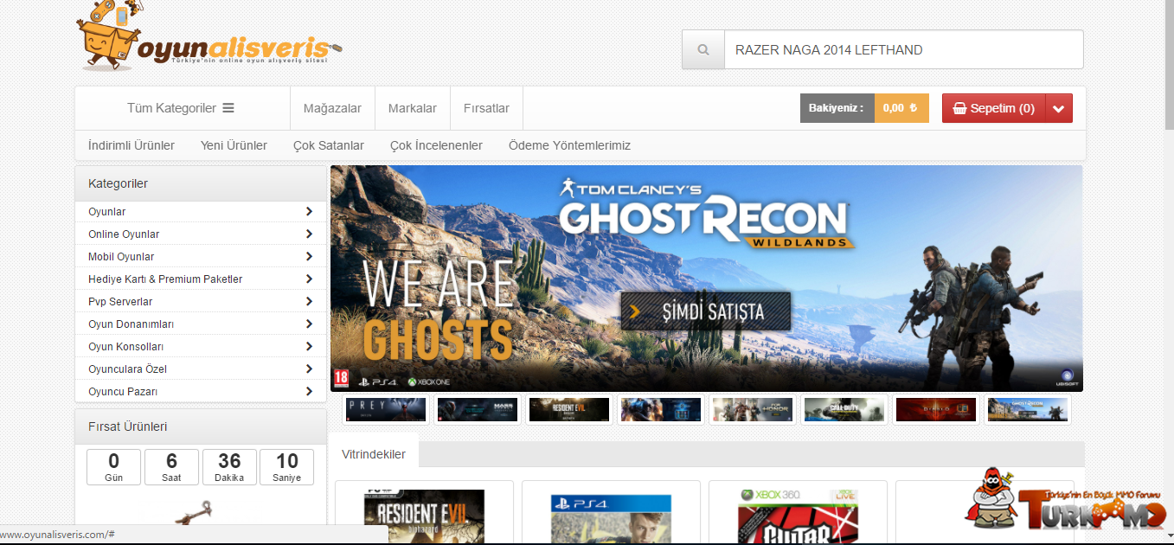Screen dimensions: 1174x545
Task: Click the 6 Saat countdown box
Action: [x=171, y=467]
